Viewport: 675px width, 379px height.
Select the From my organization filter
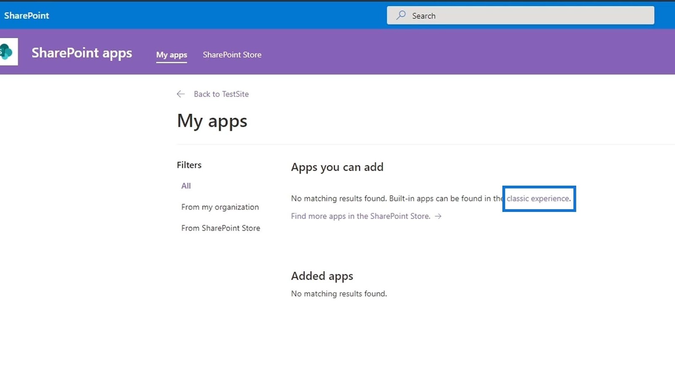coord(220,207)
